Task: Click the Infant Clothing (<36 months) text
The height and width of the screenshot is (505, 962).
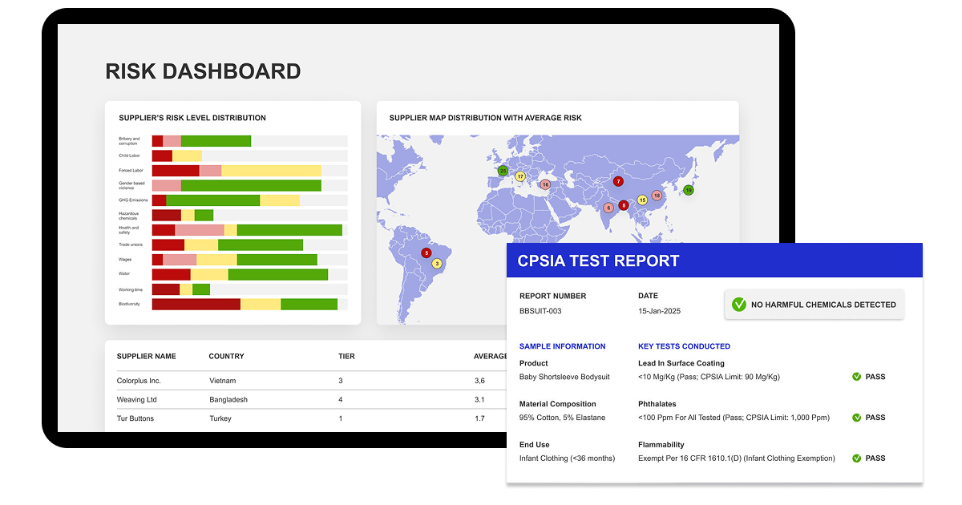Action: pos(568,459)
